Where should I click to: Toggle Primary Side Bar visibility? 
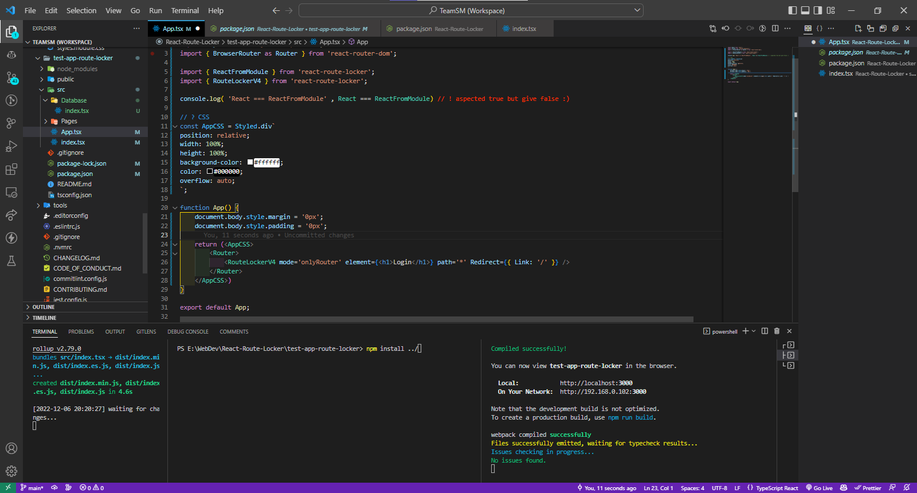793,10
